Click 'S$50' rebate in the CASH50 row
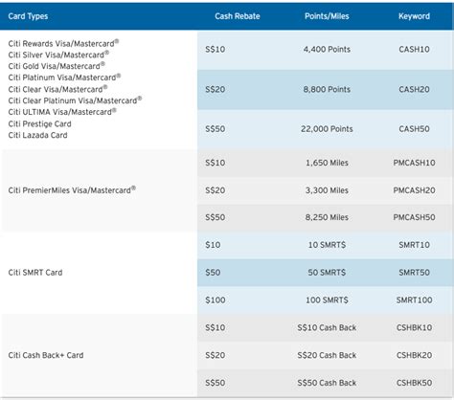Screen dimensions: 454x400 [216, 129]
